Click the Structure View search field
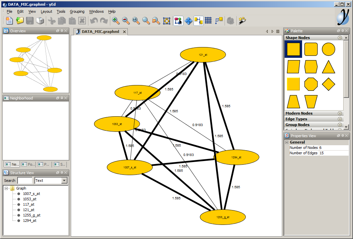Image resolution: width=353 pixels, height=239 pixels. 25,181
